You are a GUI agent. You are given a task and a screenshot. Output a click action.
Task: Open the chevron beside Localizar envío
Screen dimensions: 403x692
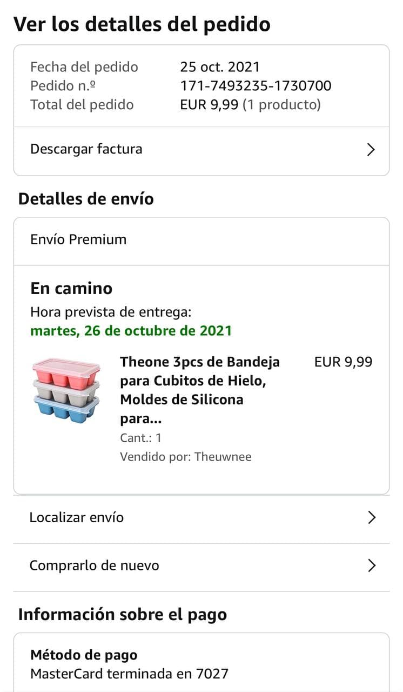tap(371, 517)
